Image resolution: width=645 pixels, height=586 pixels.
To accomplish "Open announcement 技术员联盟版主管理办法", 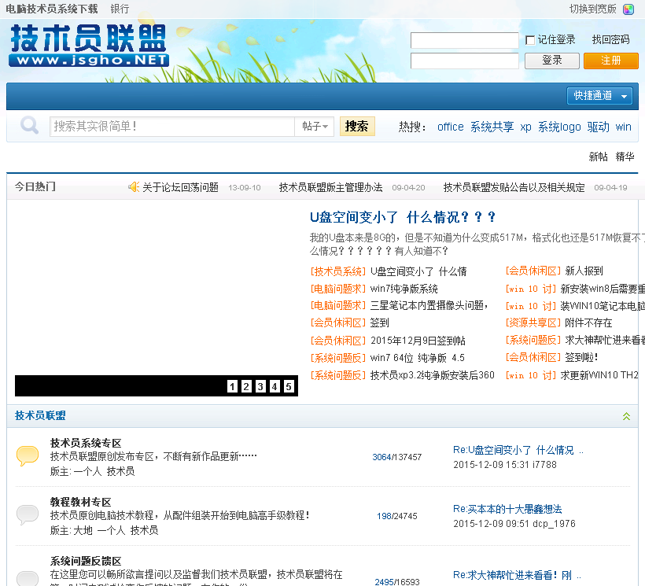I will click(330, 187).
